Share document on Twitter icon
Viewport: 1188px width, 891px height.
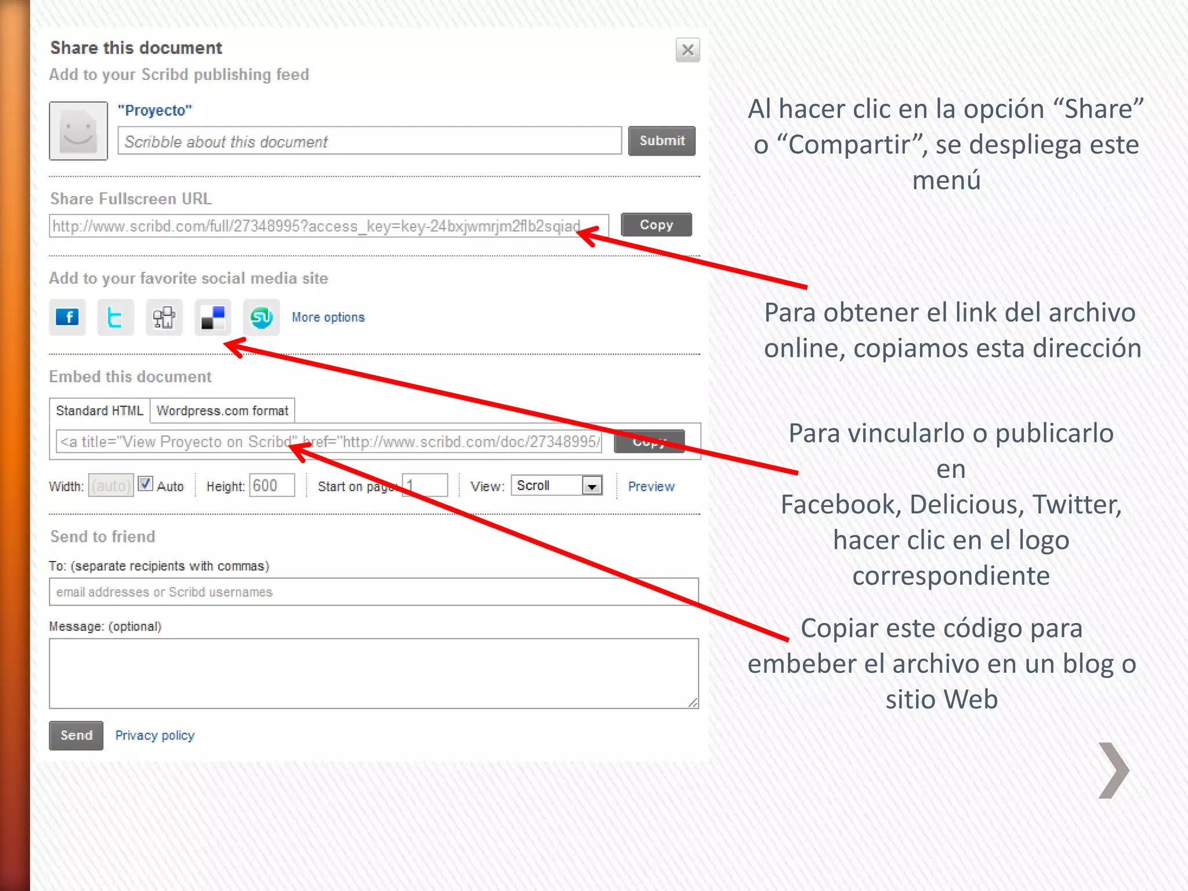[115, 317]
